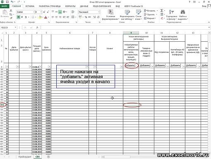Switch to the Прейскурант sheet tab

click(x=25, y=157)
